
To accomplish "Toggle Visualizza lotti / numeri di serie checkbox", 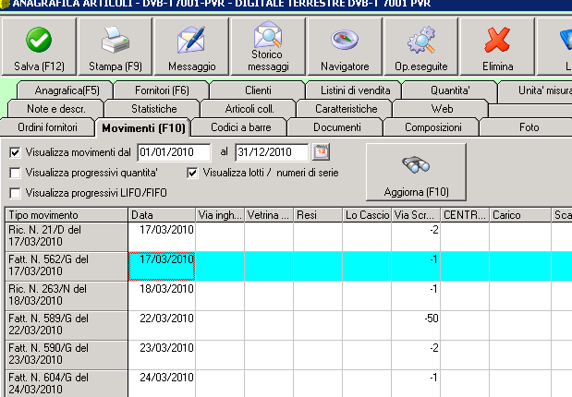I will click(192, 173).
